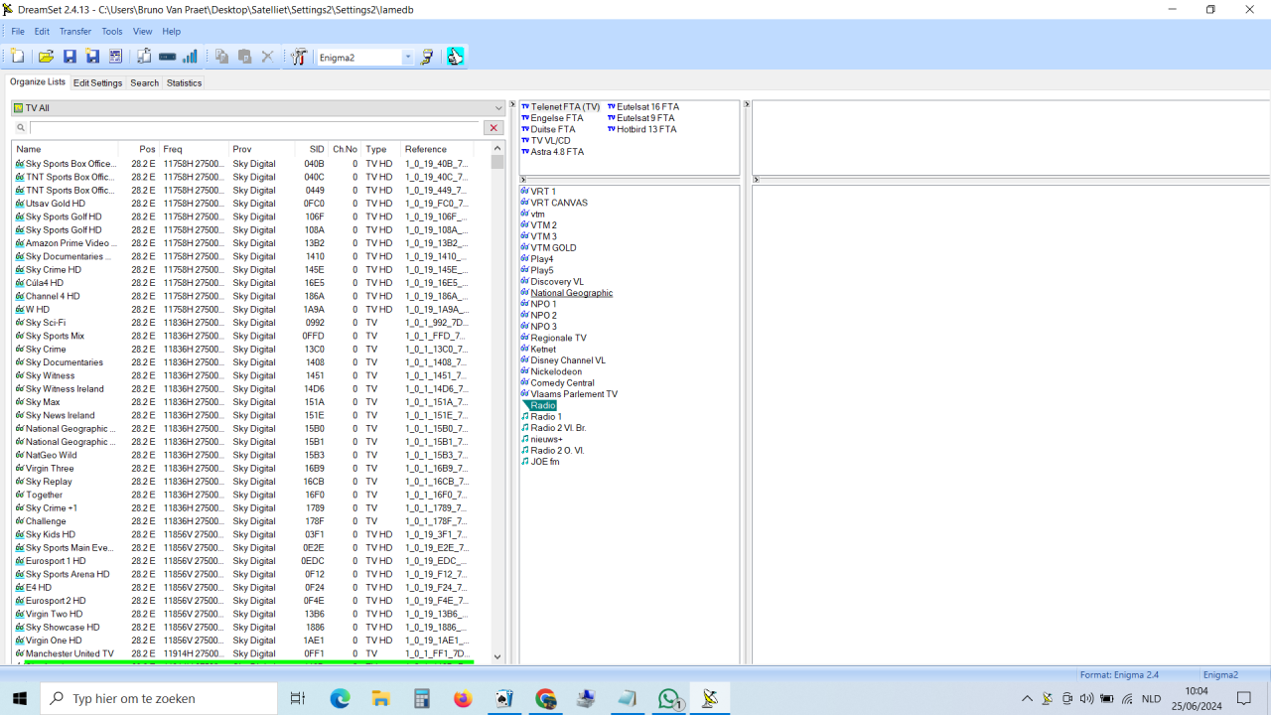This screenshot has width=1271, height=715.
Task: Open the Enigma2 format dropdown
Action: point(407,58)
